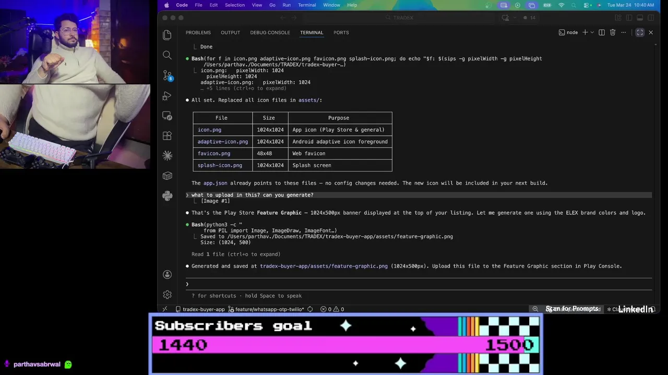Image resolution: width=668 pixels, height=375 pixels.
Task: Split the terminal panel
Action: 602,32
